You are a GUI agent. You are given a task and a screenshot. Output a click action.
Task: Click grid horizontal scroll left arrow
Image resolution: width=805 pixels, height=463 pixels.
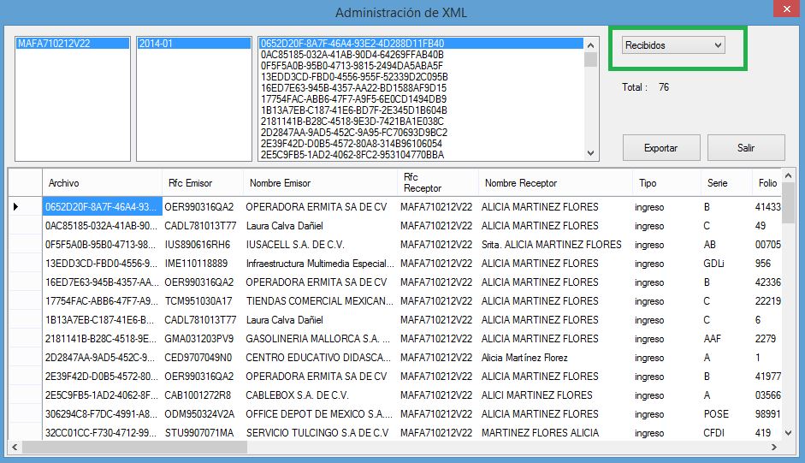click(x=15, y=447)
